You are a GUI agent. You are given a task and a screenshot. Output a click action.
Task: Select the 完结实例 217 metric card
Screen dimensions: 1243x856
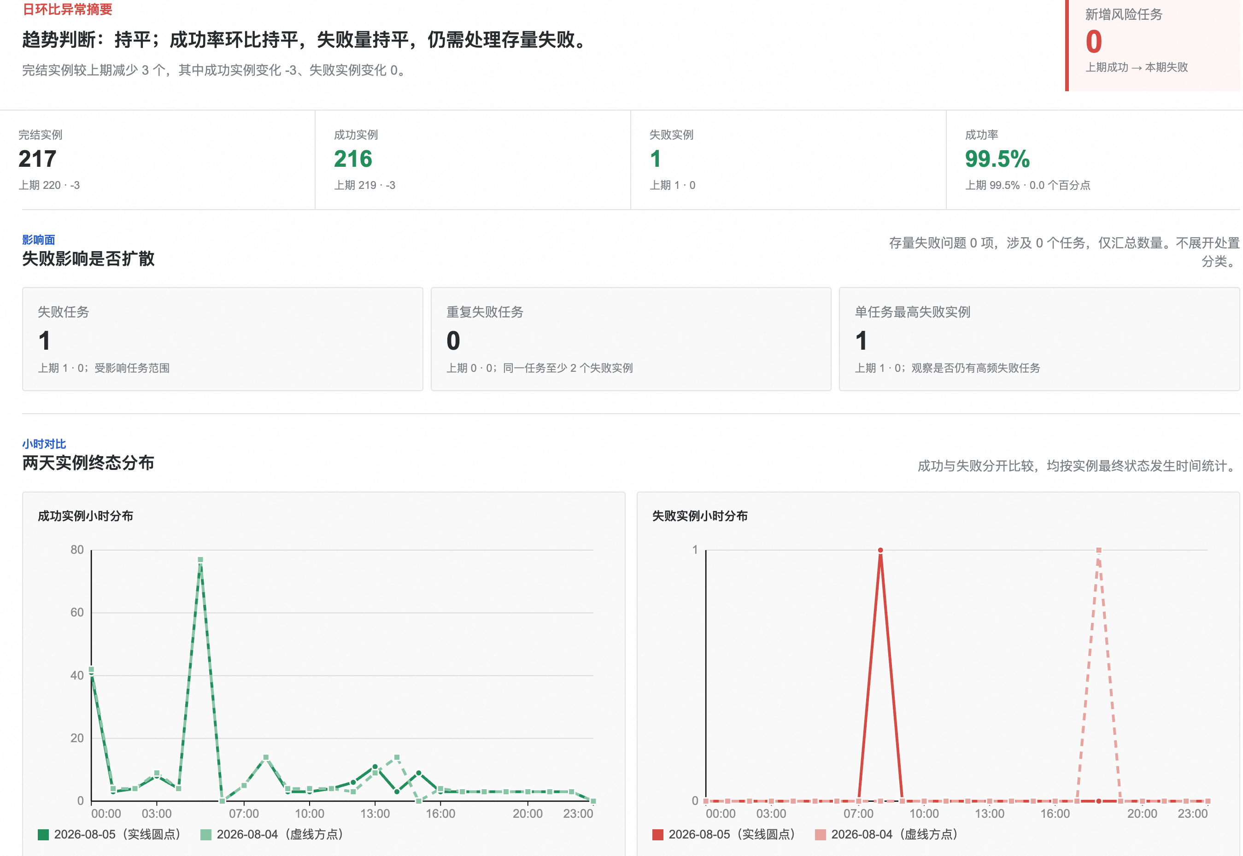[x=158, y=160]
